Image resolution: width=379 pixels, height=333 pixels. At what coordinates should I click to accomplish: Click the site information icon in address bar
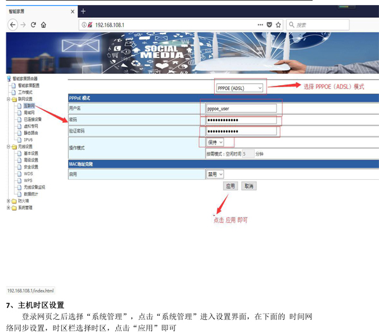point(83,25)
